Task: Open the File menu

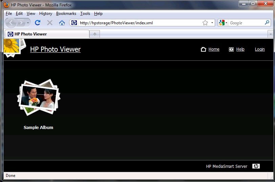Action: (9, 14)
